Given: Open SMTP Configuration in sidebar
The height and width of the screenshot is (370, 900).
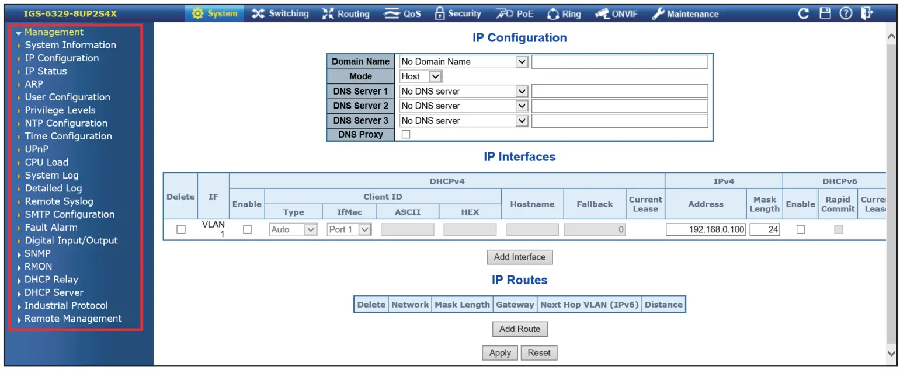Looking at the screenshot, I should (x=70, y=214).
